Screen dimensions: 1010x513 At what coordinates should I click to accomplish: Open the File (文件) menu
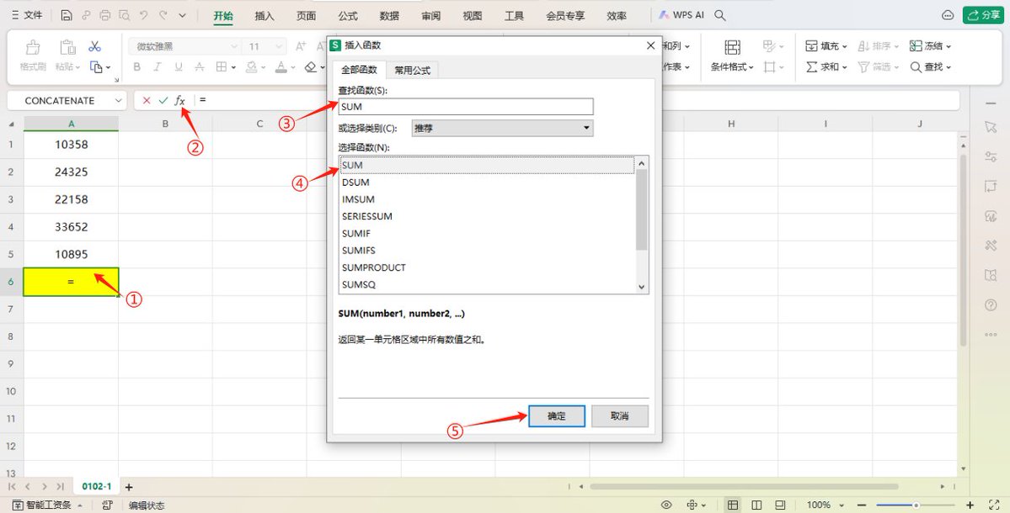coord(27,15)
